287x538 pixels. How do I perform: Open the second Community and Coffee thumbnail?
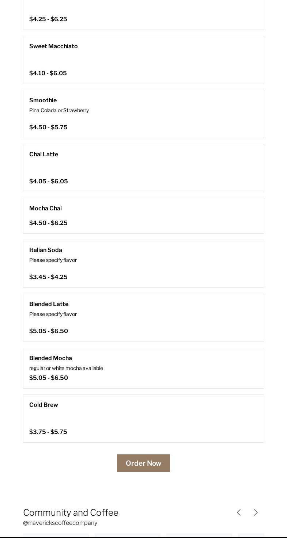point(128,535)
